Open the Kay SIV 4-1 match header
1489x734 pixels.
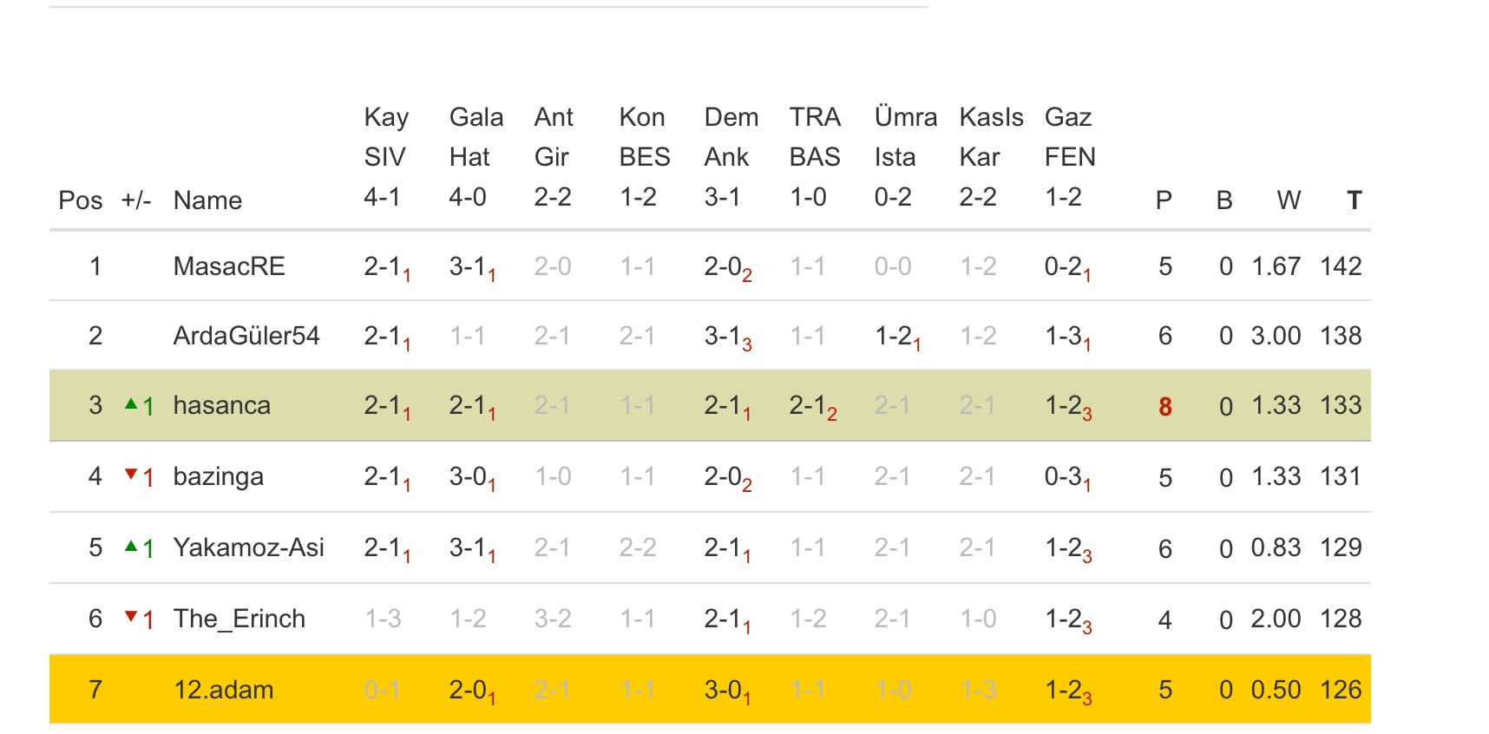tap(385, 157)
